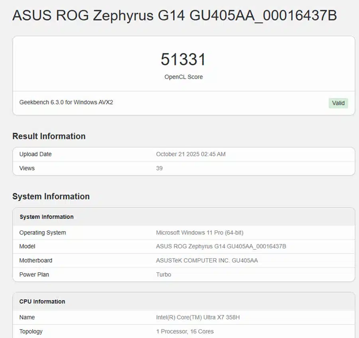Viewport: 359px width, 338px height.
Task: Click the System Information table header
Action: [x=46, y=217]
